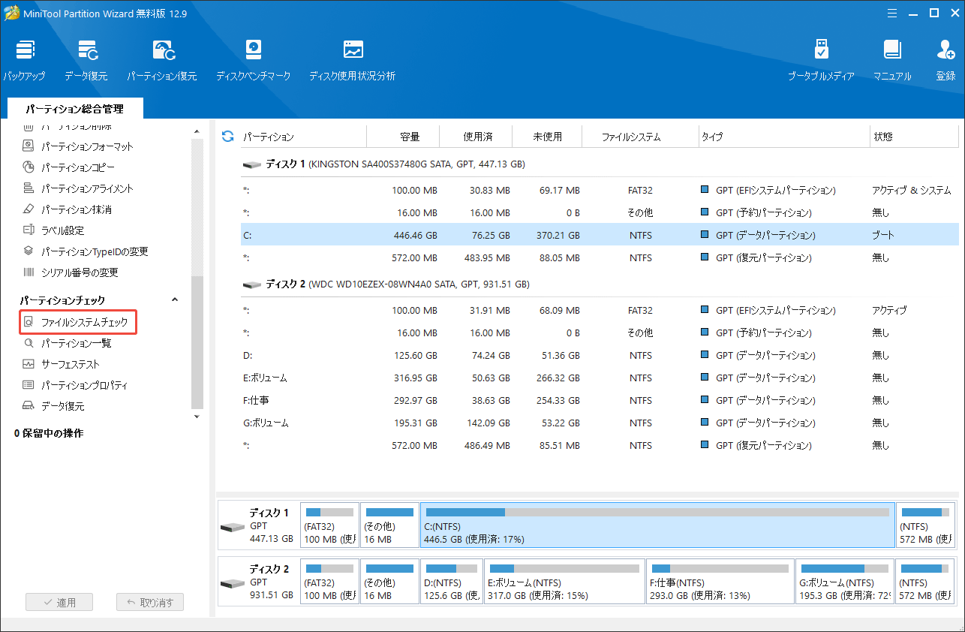Screen dimensions: 965x632
Task: Select パーティション抹消
Action: coord(67,209)
